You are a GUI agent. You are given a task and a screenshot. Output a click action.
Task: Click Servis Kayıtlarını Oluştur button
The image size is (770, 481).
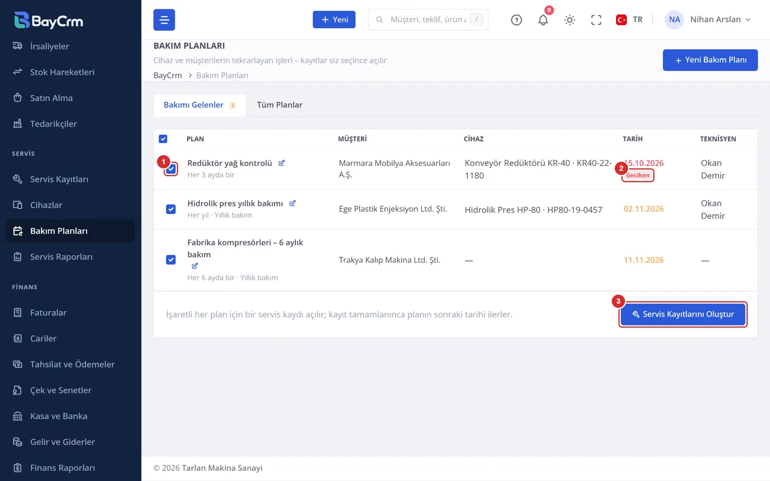[683, 314]
